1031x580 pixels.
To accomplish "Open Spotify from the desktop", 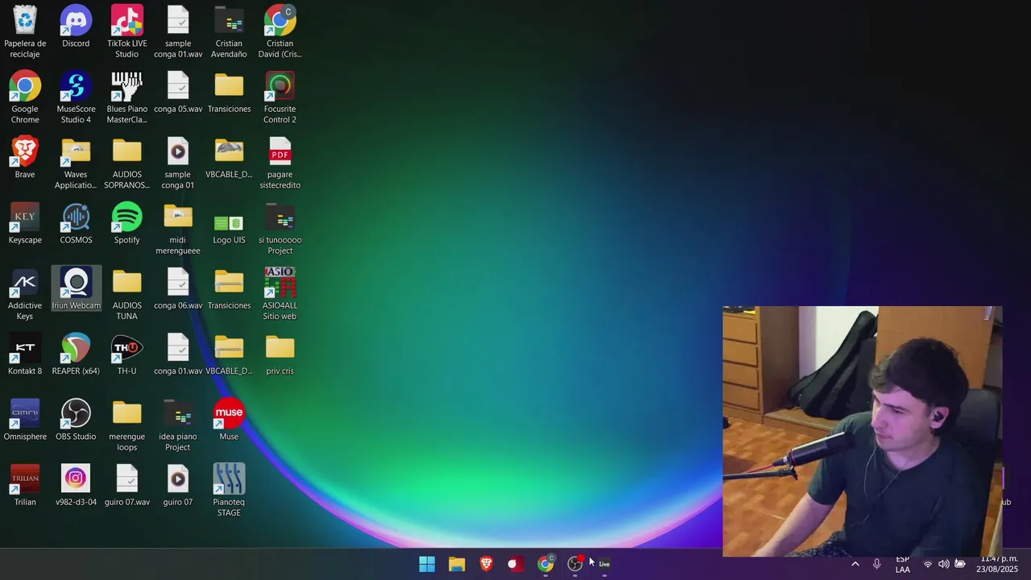I will tap(126, 223).
